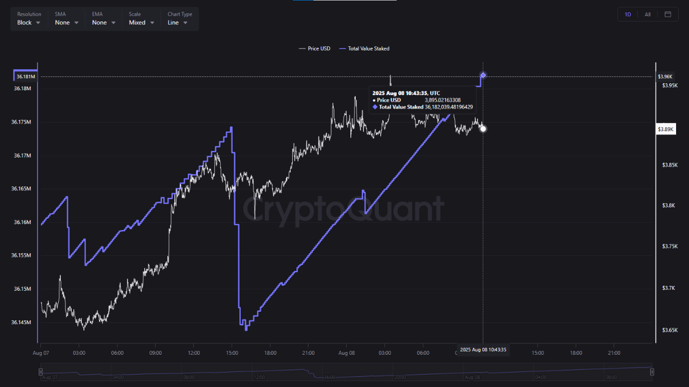The image size is (689, 387).
Task: Open the SMA selector showing None
Action: tap(66, 22)
